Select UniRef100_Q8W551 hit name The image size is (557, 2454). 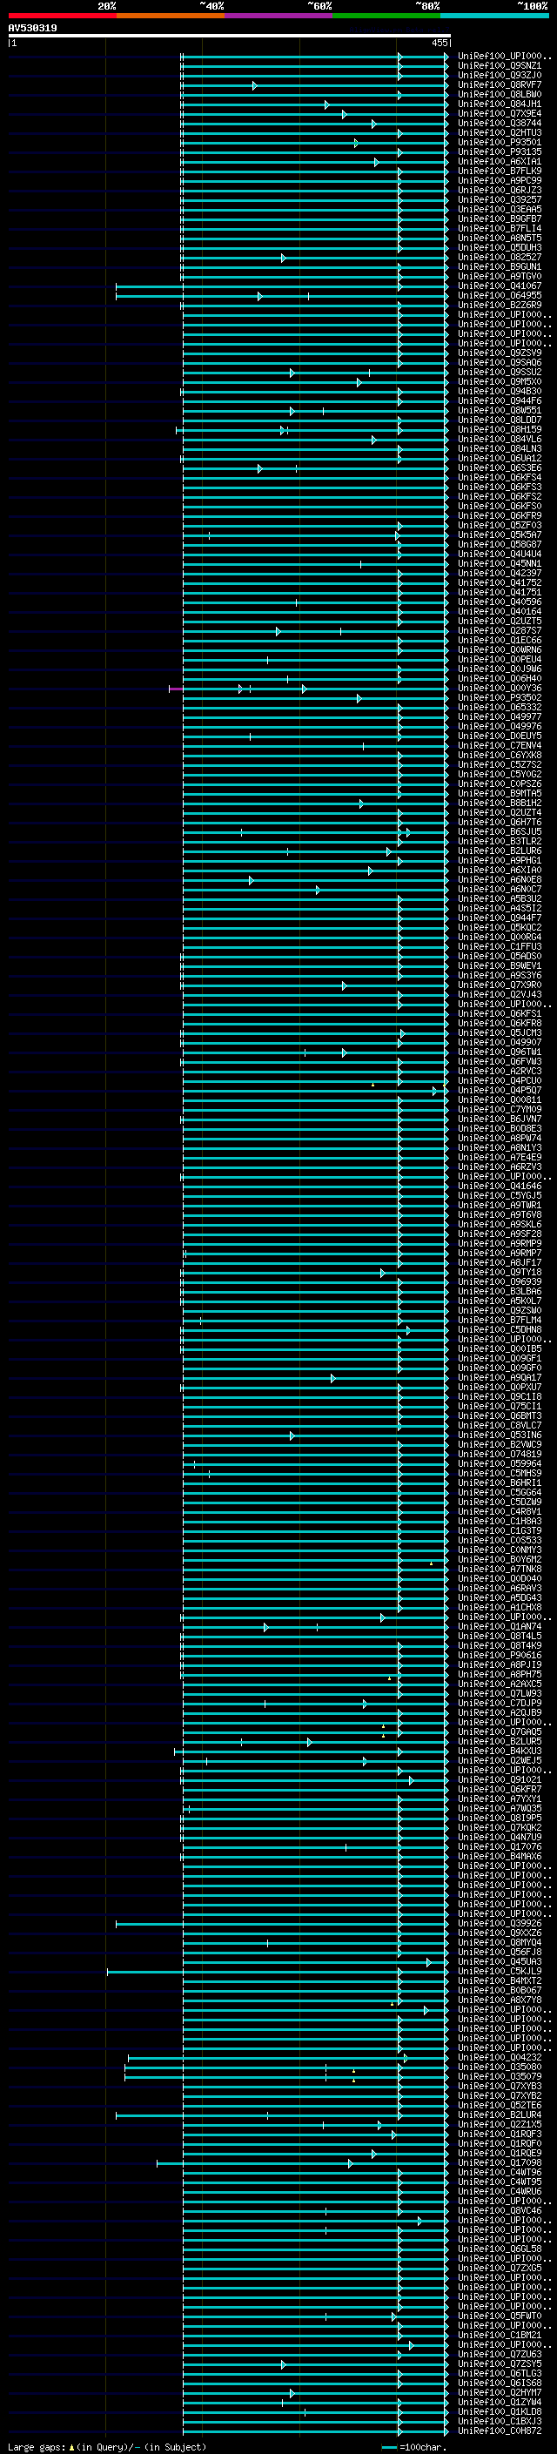pyautogui.click(x=499, y=411)
